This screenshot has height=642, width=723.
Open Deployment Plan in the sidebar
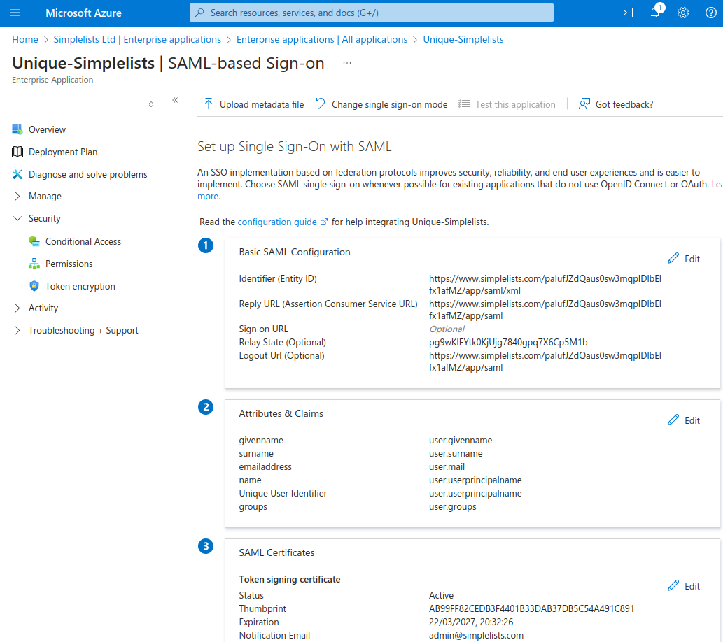pos(63,152)
